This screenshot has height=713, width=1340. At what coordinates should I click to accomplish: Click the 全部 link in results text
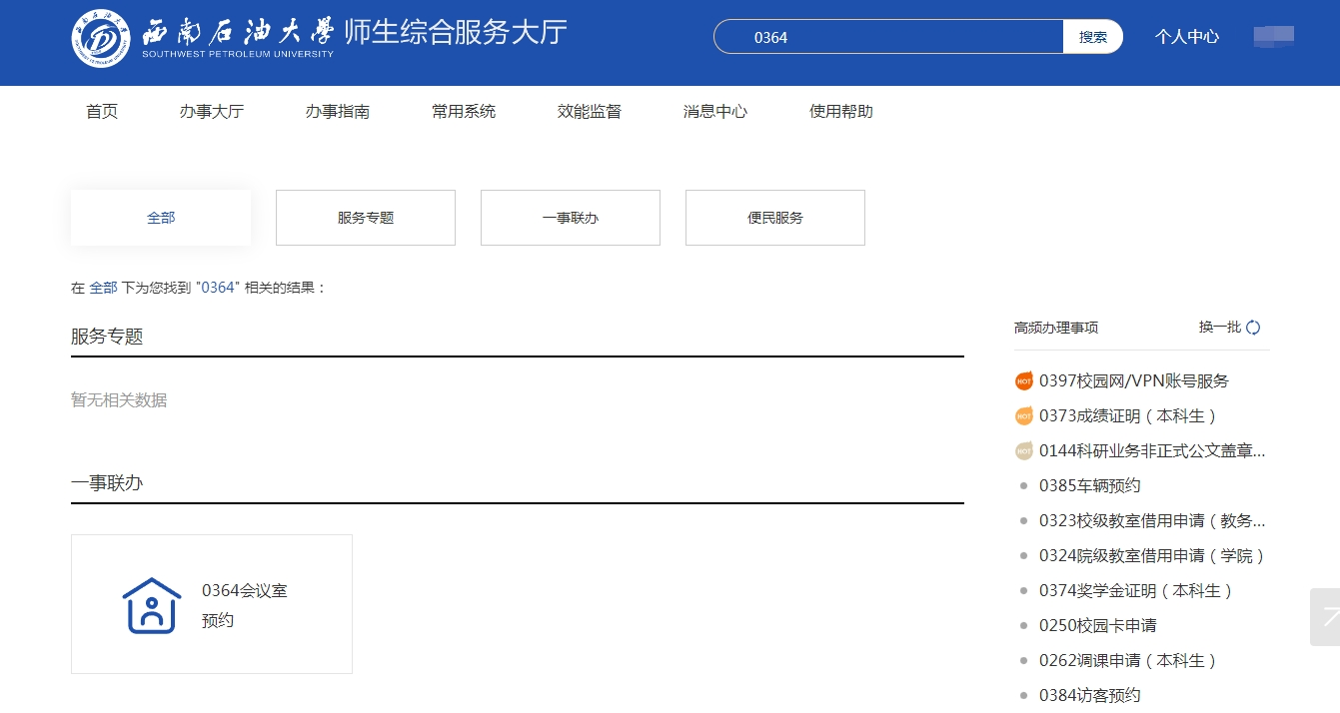pyautogui.click(x=103, y=288)
